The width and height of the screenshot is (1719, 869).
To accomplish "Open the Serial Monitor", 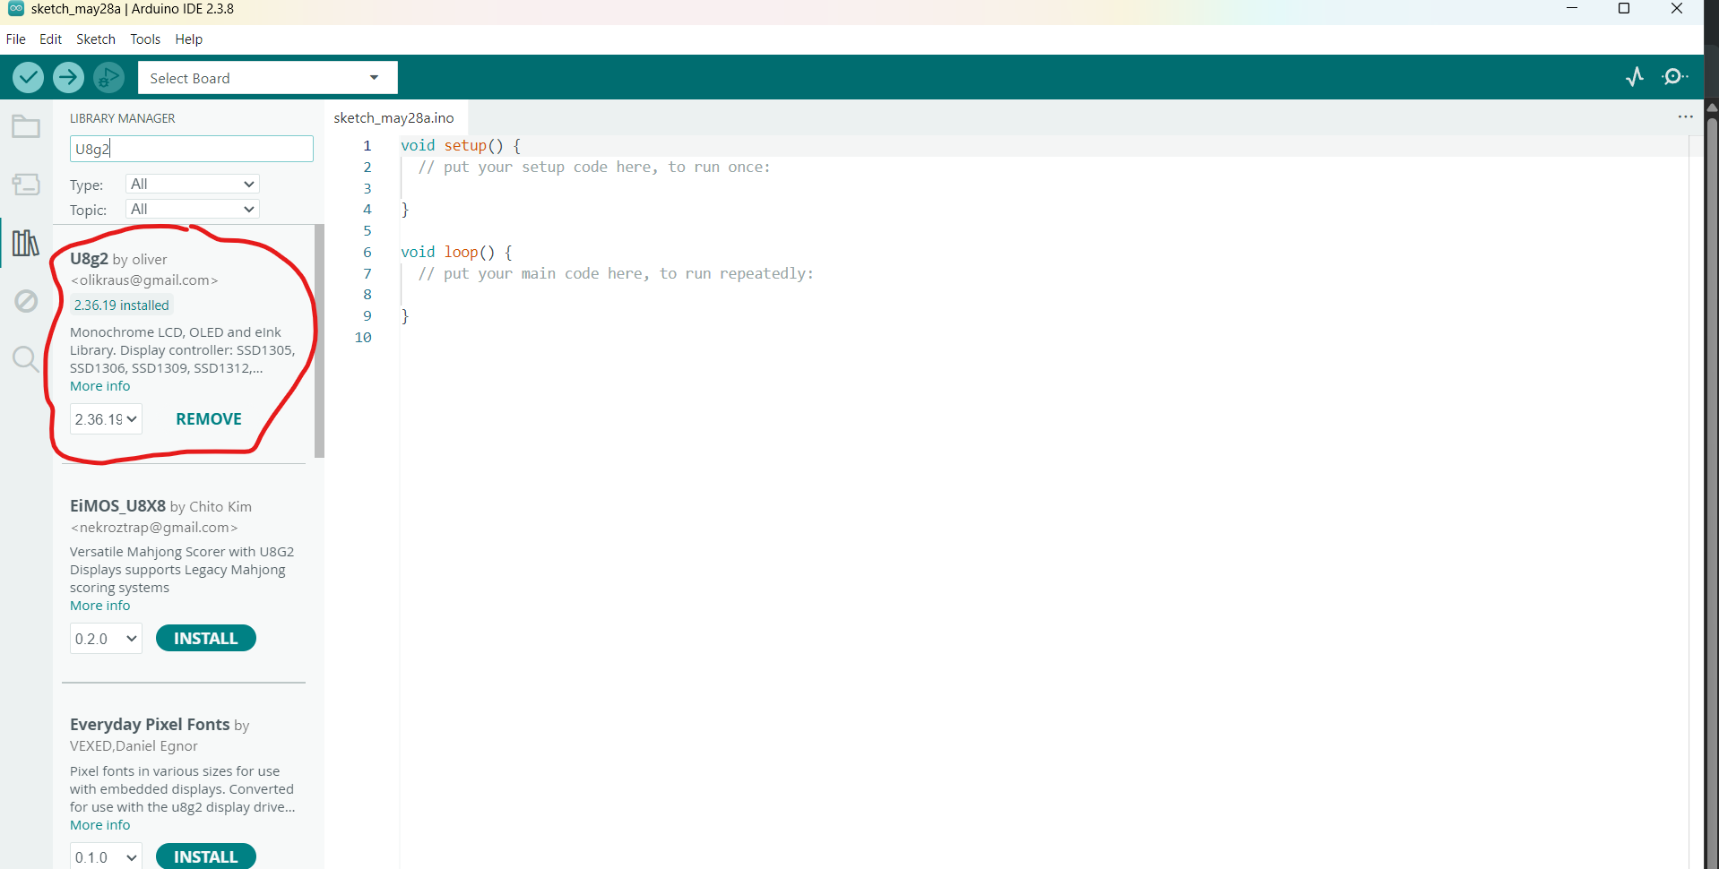I will [1674, 77].
